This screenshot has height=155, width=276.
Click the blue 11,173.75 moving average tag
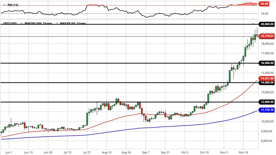pyautogui.click(x=267, y=110)
